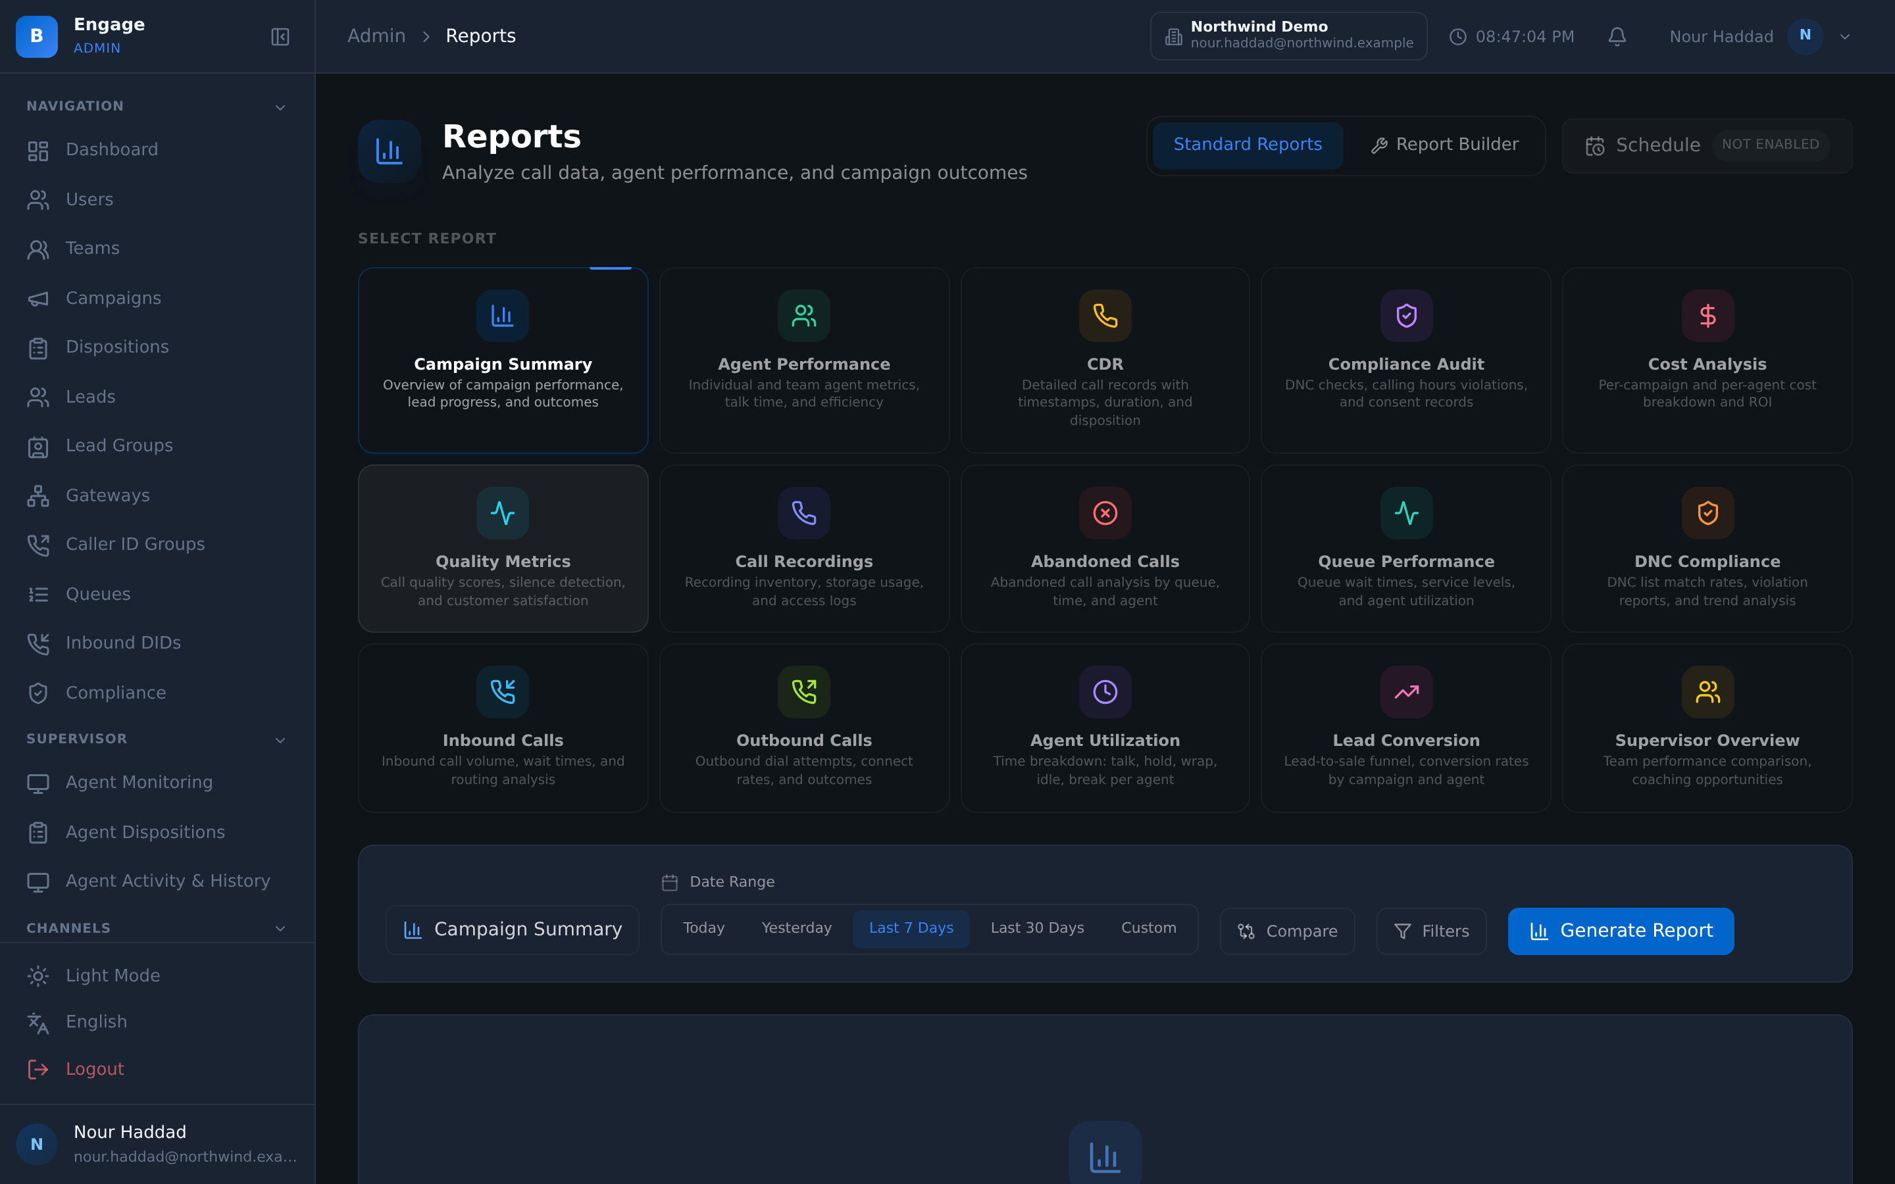
Task: Click the Campaign Summary card icon
Action: click(503, 316)
